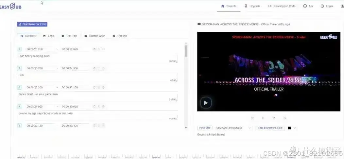Open the Projects page in the navigation

coord(229,6)
